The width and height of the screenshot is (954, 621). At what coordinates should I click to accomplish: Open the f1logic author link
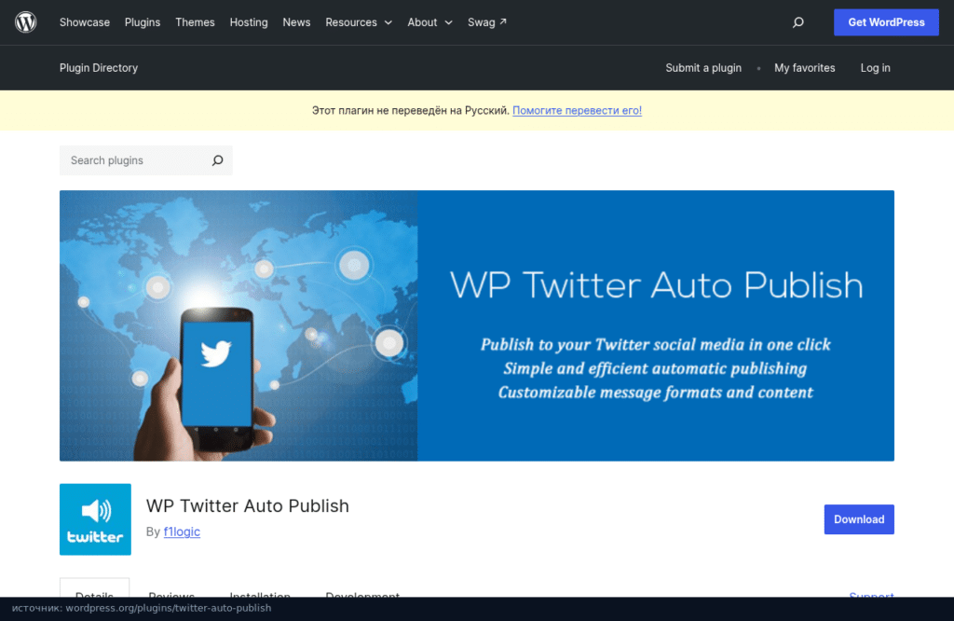point(182,531)
